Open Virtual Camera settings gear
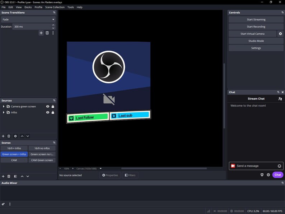The height and width of the screenshot is (214, 285). pyautogui.click(x=280, y=34)
